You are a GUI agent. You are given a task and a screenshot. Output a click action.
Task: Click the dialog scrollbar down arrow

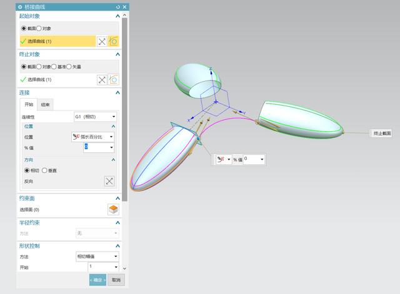coord(124,268)
